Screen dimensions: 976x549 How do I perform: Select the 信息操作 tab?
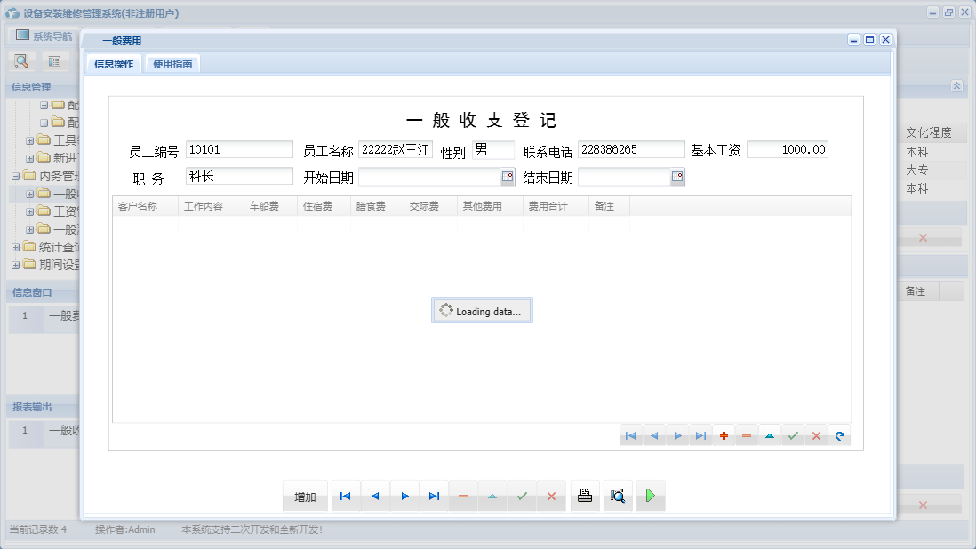[x=114, y=63]
